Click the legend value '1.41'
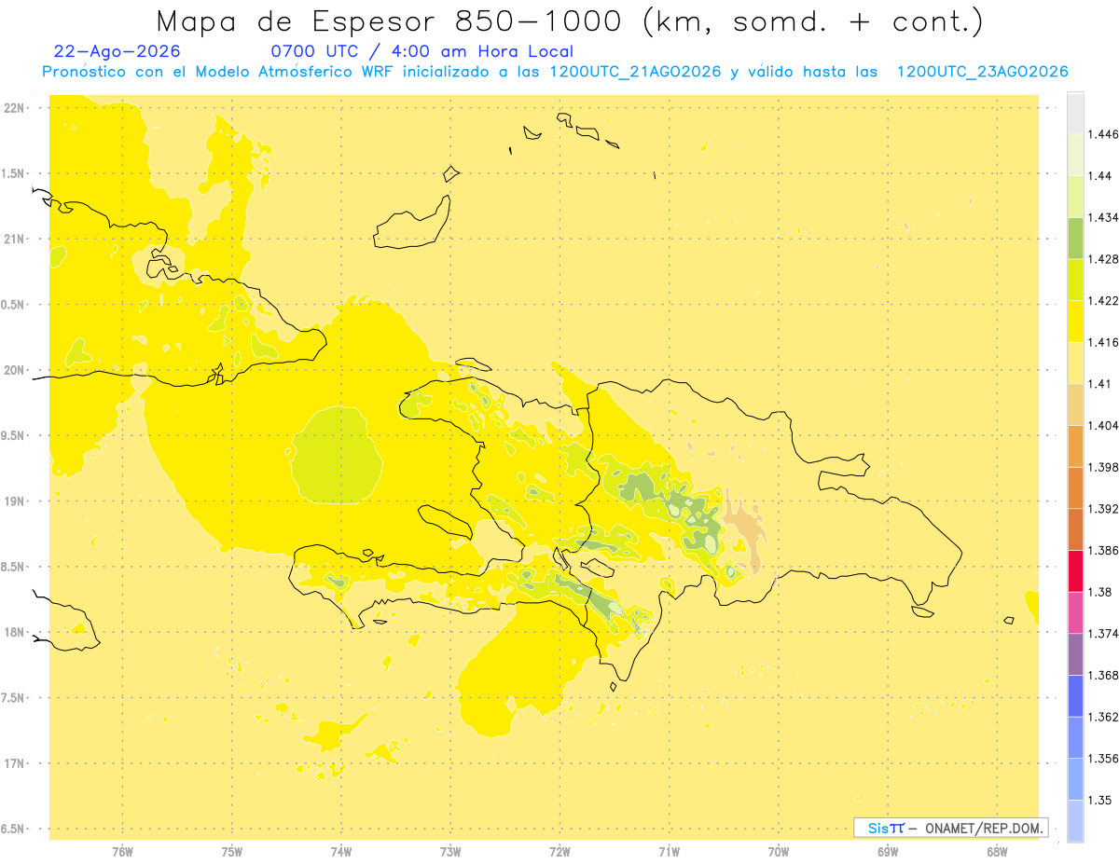This screenshot has height=864, width=1119. (1099, 384)
